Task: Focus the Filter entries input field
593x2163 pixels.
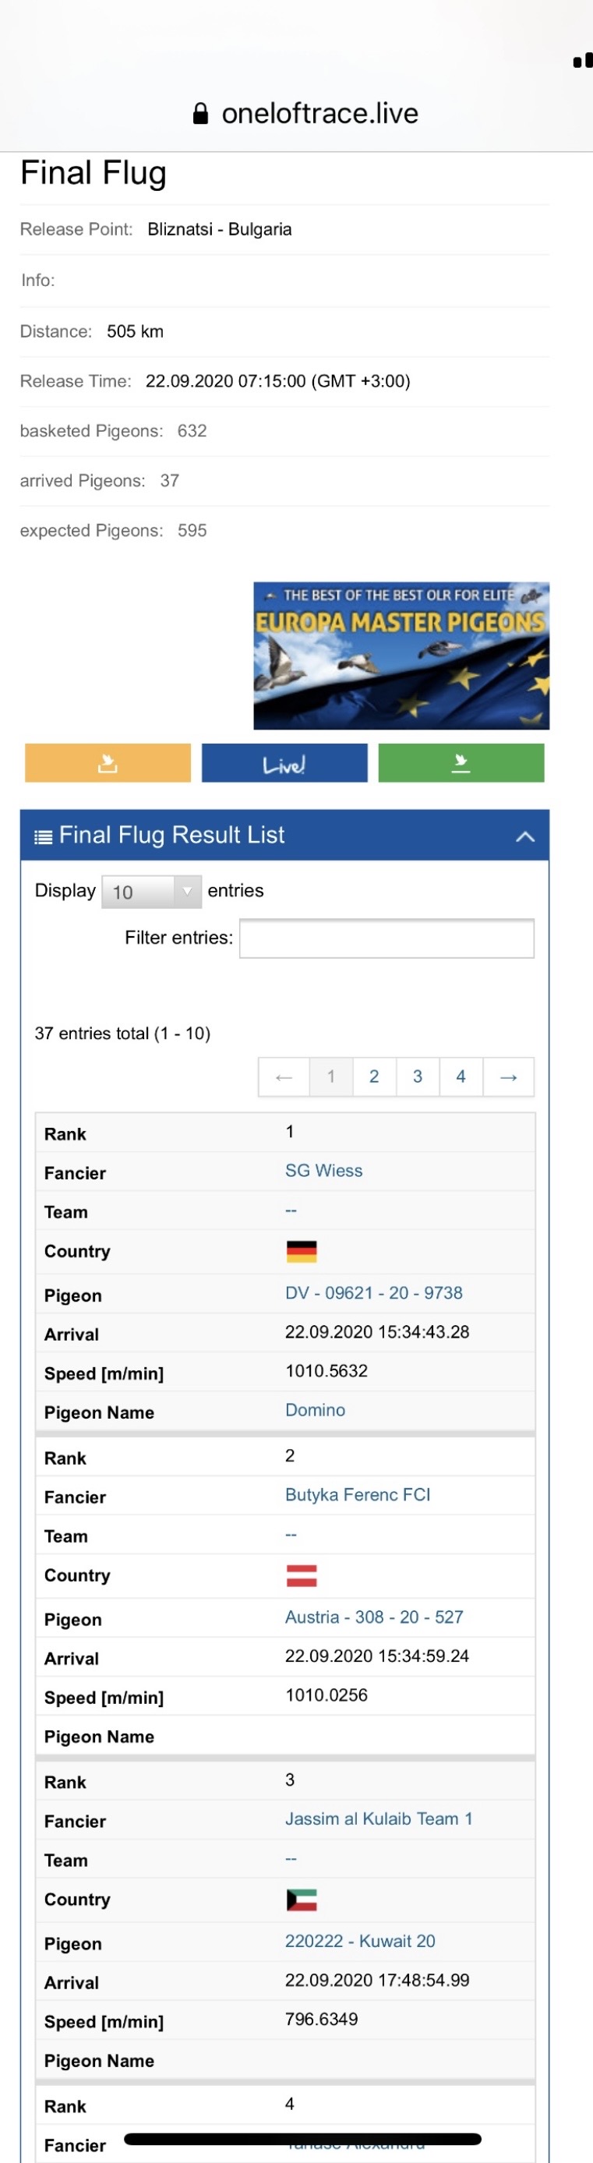Action: (x=387, y=938)
